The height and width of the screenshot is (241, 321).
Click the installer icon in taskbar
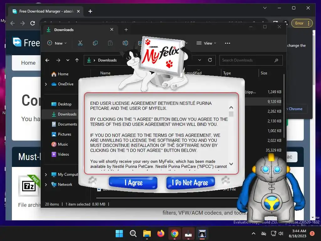(x=188, y=233)
